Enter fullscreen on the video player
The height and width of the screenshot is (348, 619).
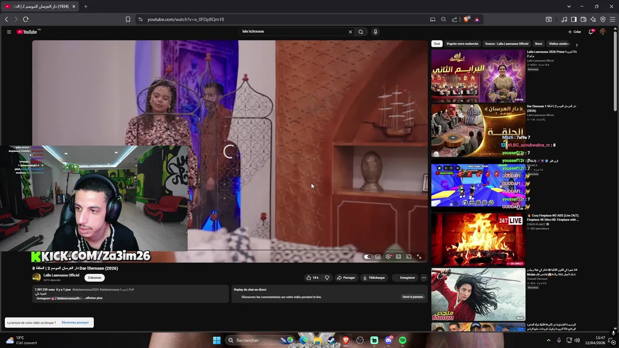419,257
